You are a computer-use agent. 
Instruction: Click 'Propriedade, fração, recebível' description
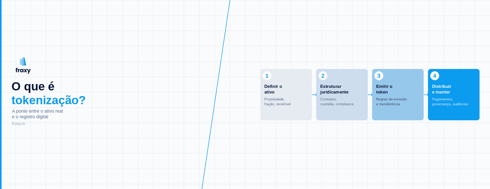pyautogui.click(x=277, y=102)
